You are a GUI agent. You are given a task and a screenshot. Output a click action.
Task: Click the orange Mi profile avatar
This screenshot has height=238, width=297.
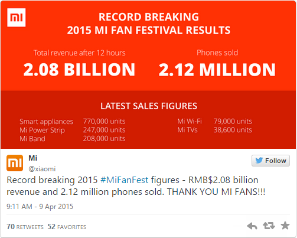tap(15, 163)
